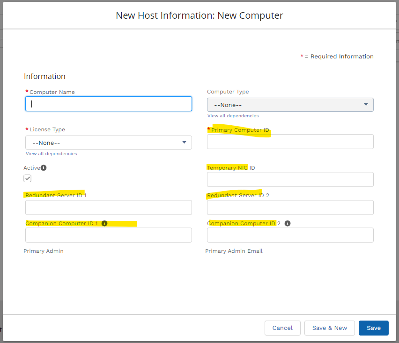
Task: Uncheck the Active checkbox
Action: point(28,179)
